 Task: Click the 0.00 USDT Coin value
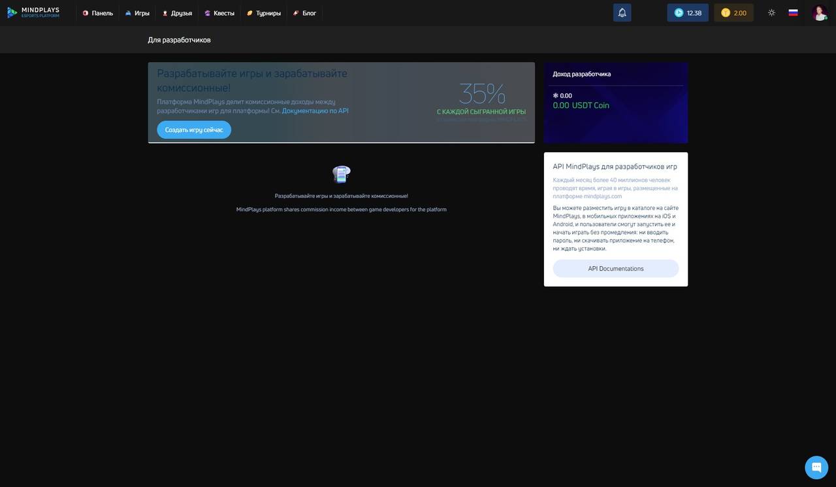pos(581,105)
